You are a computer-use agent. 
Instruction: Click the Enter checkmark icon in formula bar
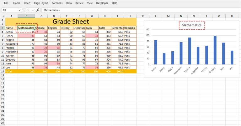(33, 10)
